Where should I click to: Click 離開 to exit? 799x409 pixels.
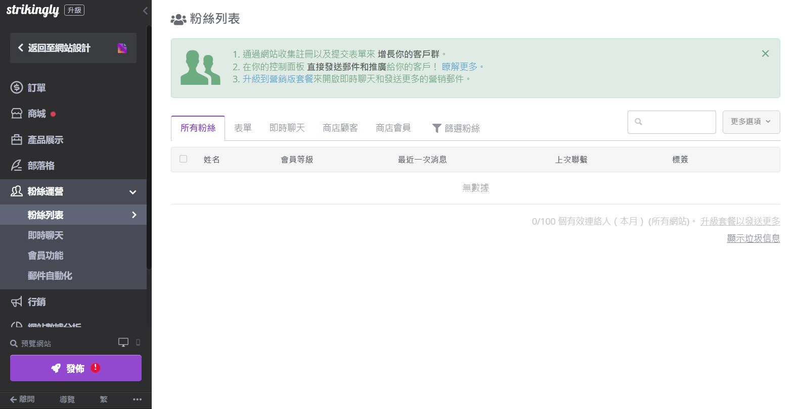pyautogui.click(x=22, y=399)
